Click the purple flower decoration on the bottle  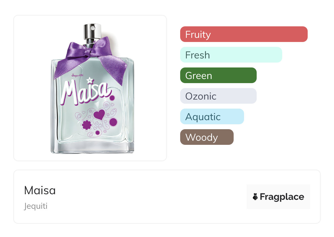87,125
